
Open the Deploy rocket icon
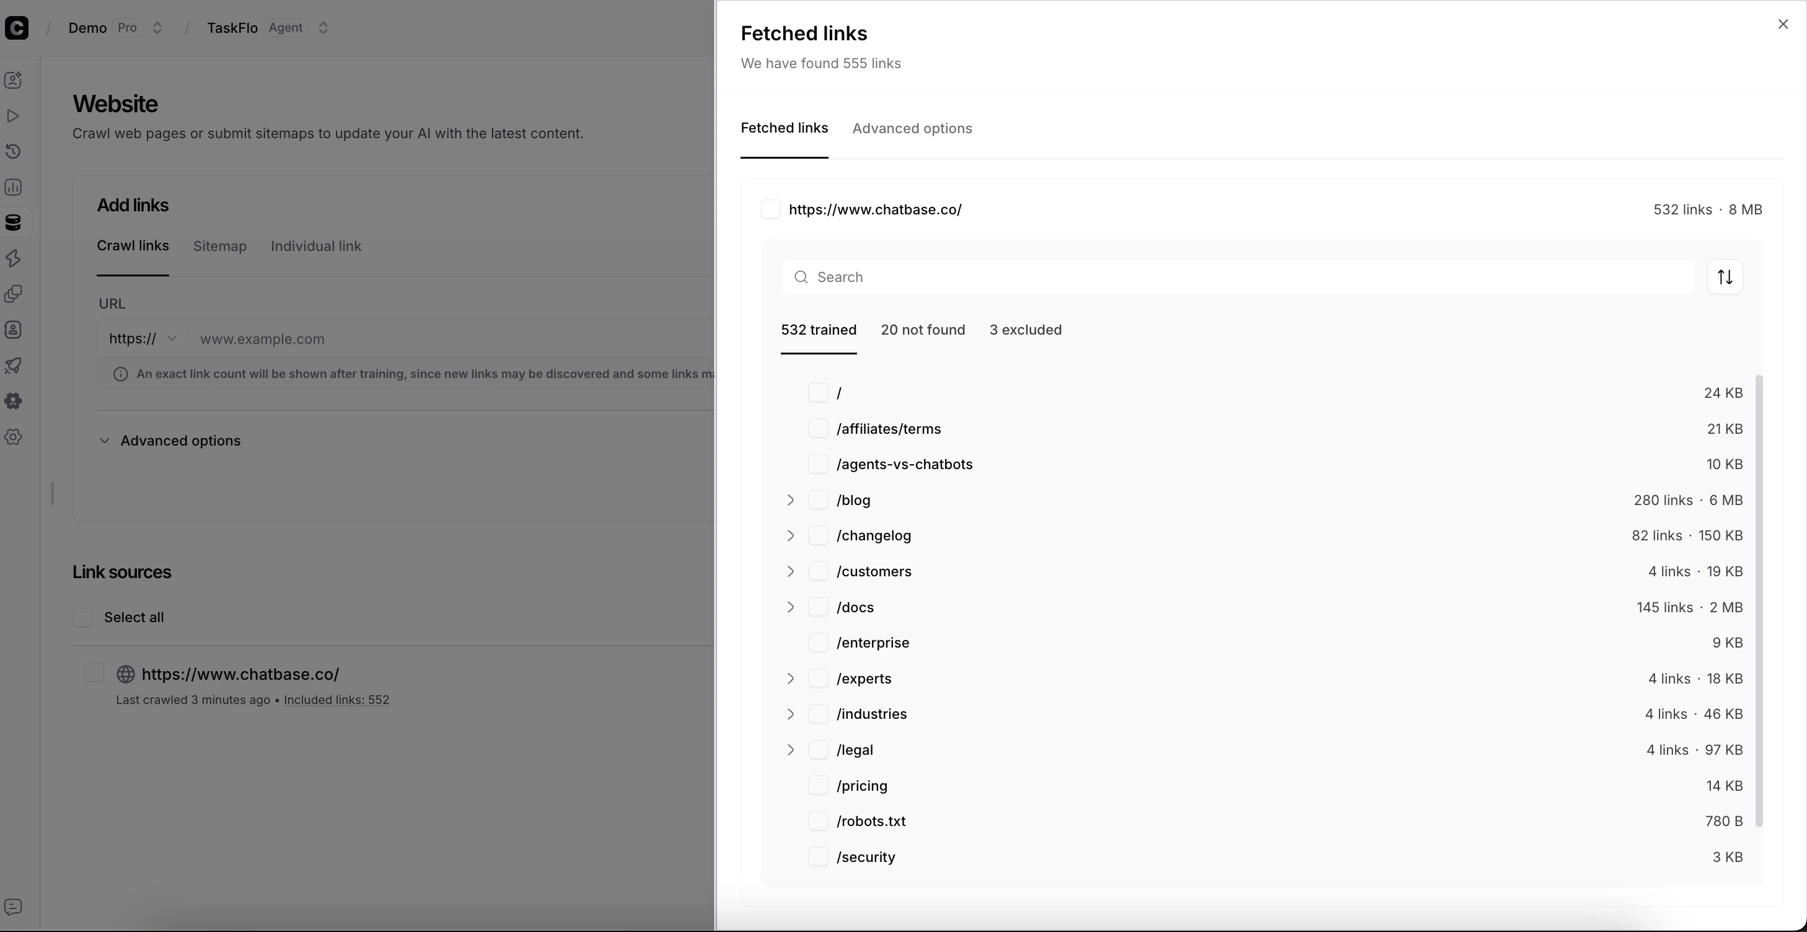point(14,366)
